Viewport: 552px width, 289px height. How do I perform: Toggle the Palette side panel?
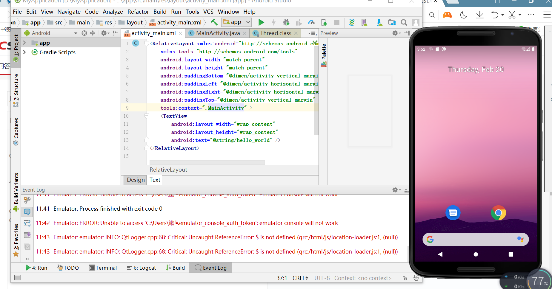pos(324,55)
